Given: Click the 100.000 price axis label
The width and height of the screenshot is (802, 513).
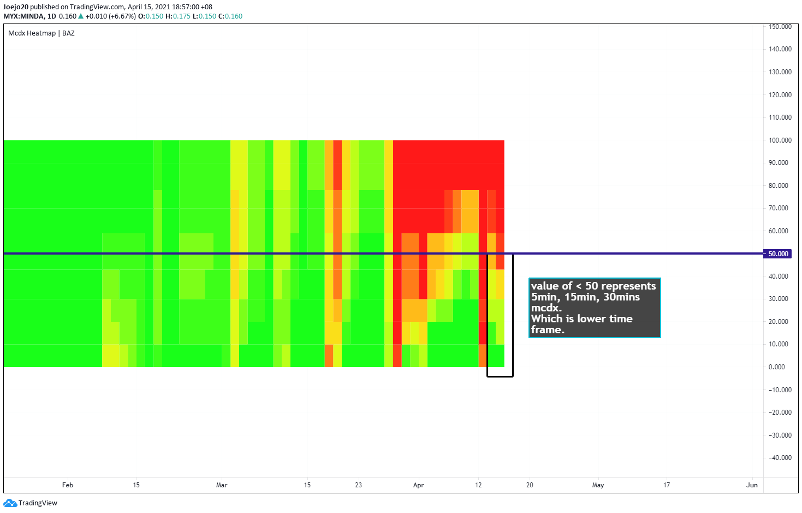Looking at the screenshot, I should point(780,140).
